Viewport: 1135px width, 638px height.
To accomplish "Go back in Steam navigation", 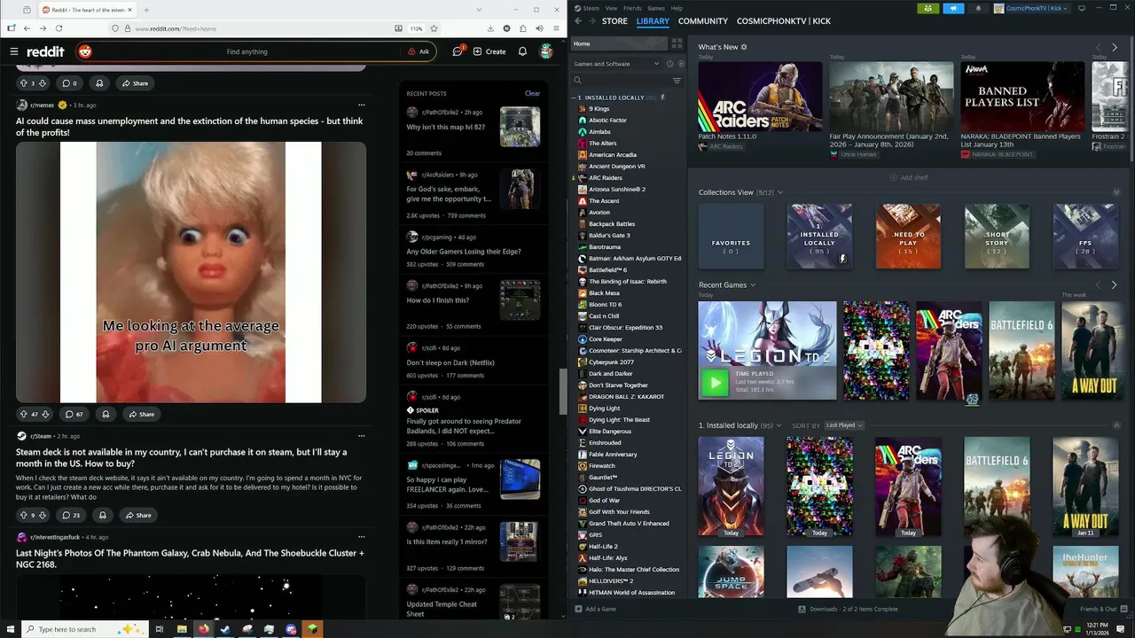I will coord(578,21).
